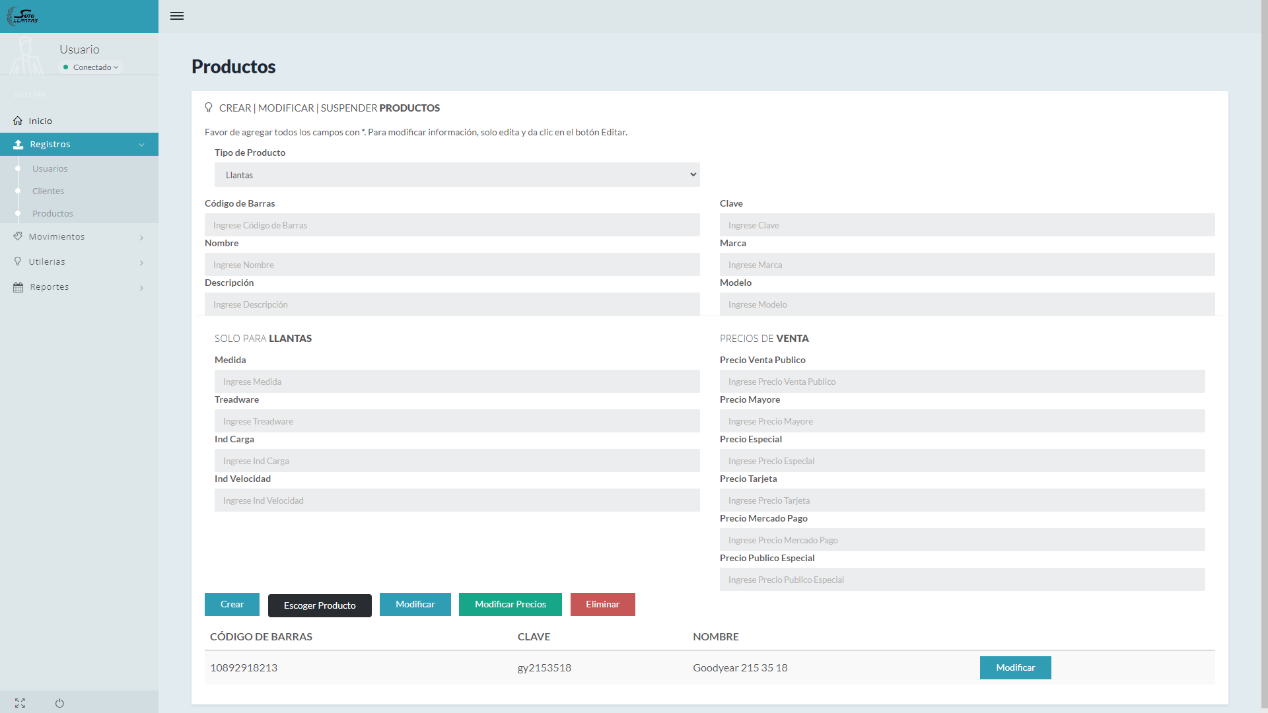Click the Movimientos tag icon
This screenshot has height=713, width=1268.
[x=18, y=236]
